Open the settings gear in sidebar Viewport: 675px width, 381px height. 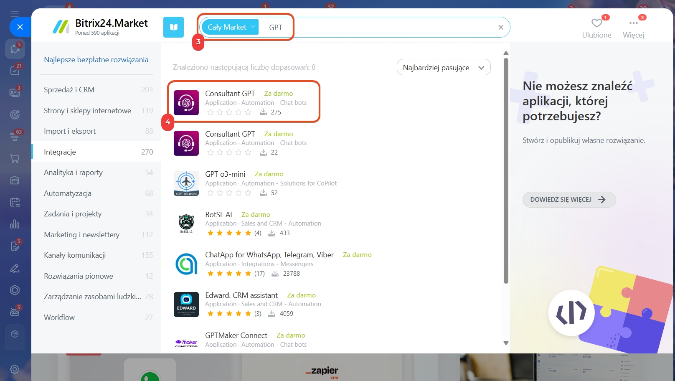[x=15, y=369]
